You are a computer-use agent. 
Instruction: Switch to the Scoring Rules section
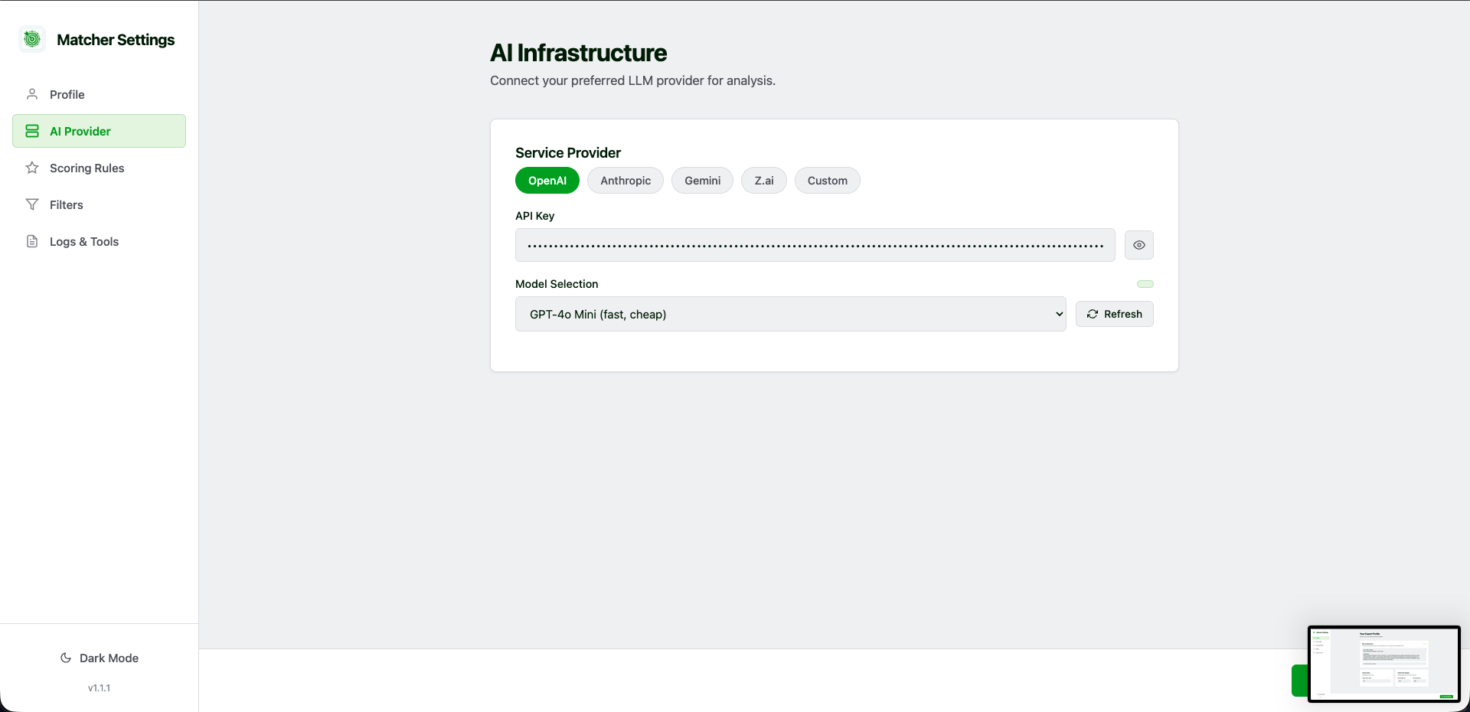[x=87, y=168]
